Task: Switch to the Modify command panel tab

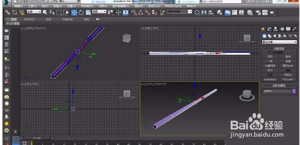Action: pyautogui.click(x=269, y=29)
